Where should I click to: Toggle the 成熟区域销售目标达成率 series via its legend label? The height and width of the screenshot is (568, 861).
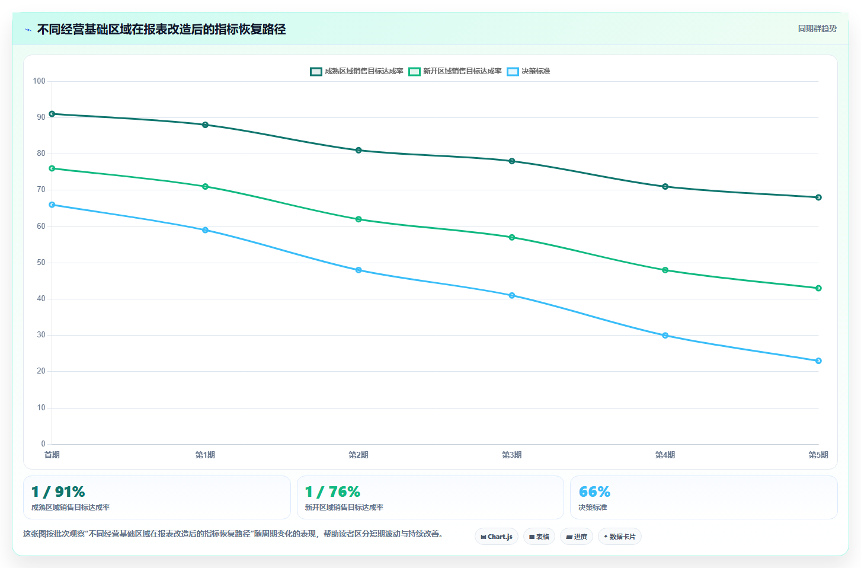364,71
